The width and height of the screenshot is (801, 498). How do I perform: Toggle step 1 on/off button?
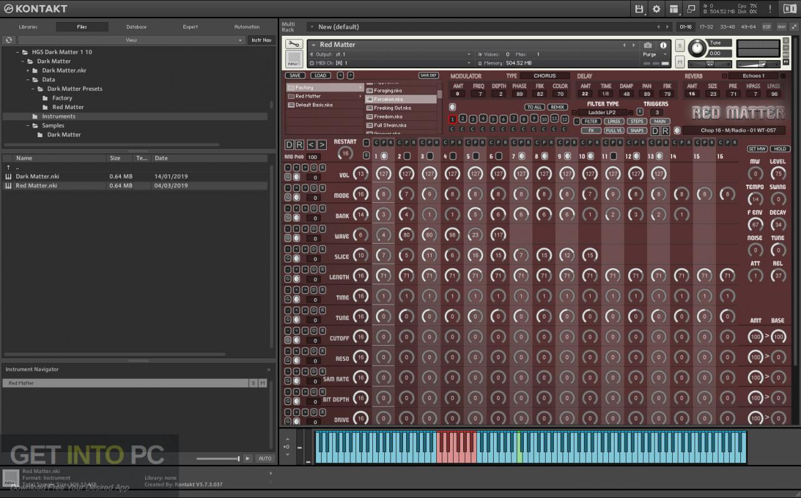[384, 156]
